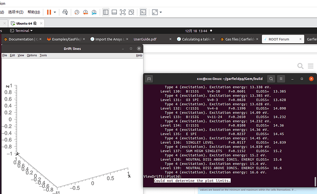Open the VM console view
This screenshot has width=317, height=194.
[x=143, y=12]
